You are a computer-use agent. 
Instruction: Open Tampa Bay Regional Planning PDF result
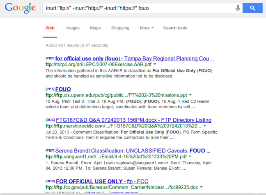(x=135, y=58)
